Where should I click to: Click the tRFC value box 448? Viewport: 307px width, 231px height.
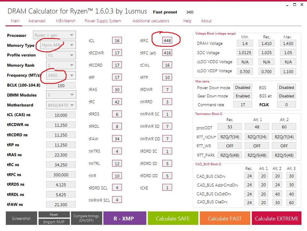[167, 40]
